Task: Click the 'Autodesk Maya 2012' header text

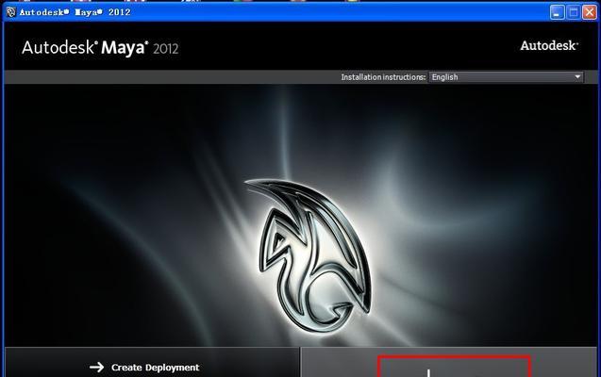Action: (x=100, y=48)
